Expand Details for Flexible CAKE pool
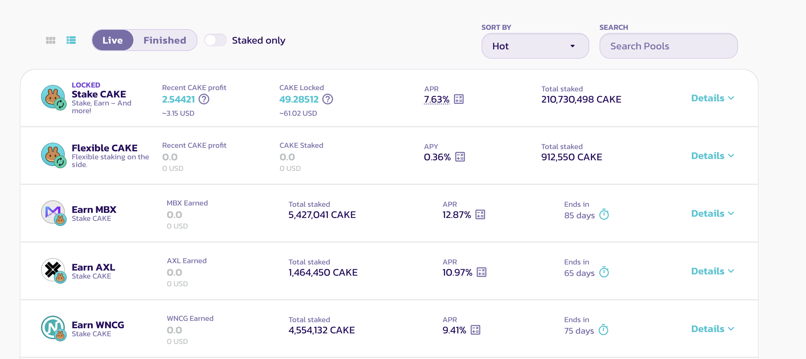This screenshot has width=806, height=359. pos(712,156)
